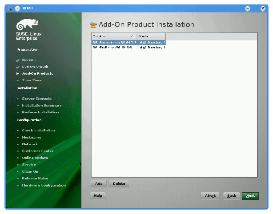This screenshot has width=273, height=214.
Task: Open the Help button
Action: [98, 196]
